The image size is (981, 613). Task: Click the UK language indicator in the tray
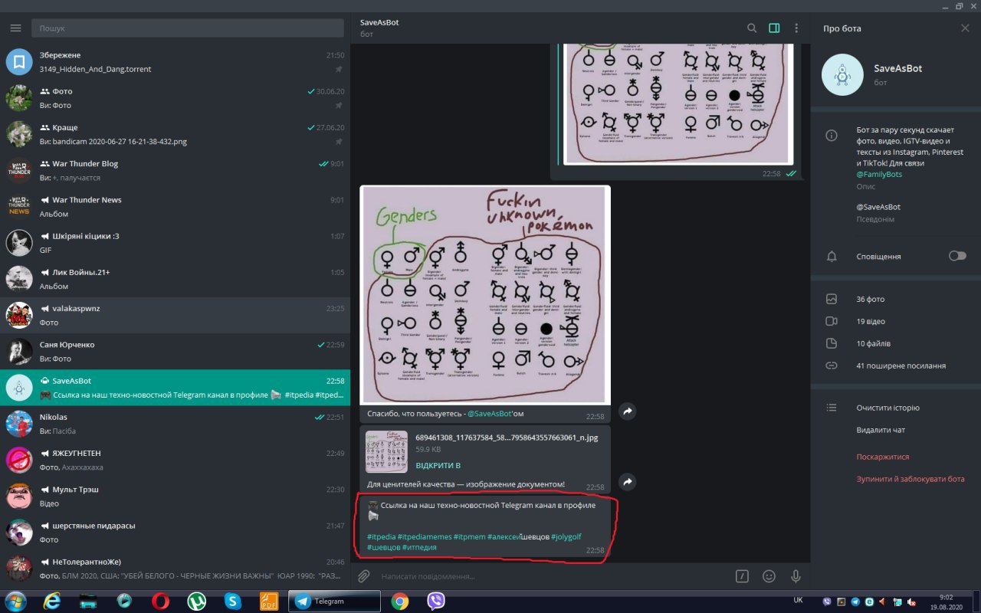coord(798,600)
